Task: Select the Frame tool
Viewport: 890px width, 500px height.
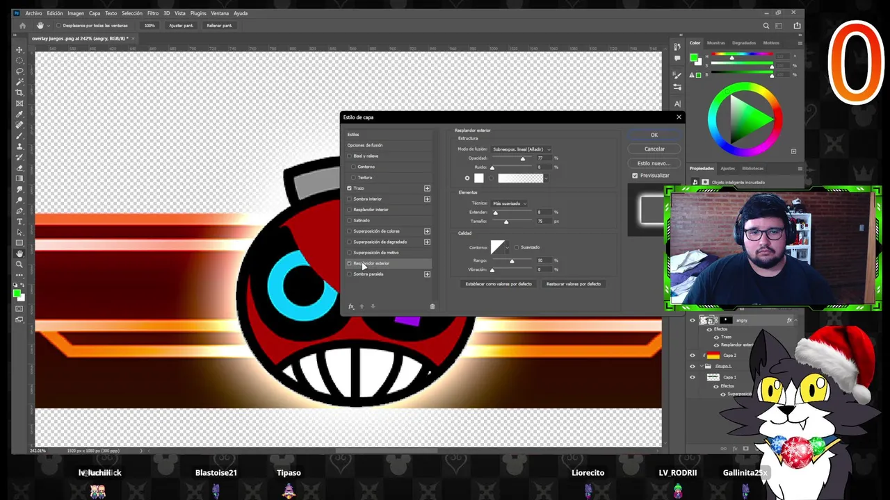Action: click(19, 103)
